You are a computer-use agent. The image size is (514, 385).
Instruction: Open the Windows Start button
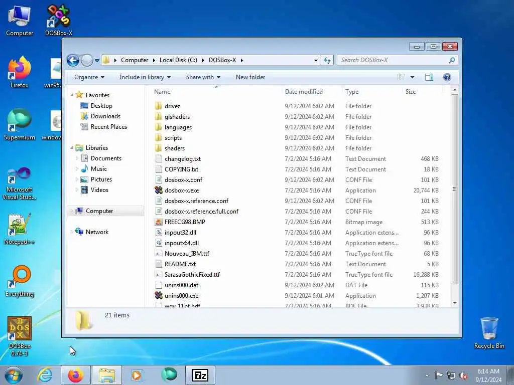pos(14,375)
